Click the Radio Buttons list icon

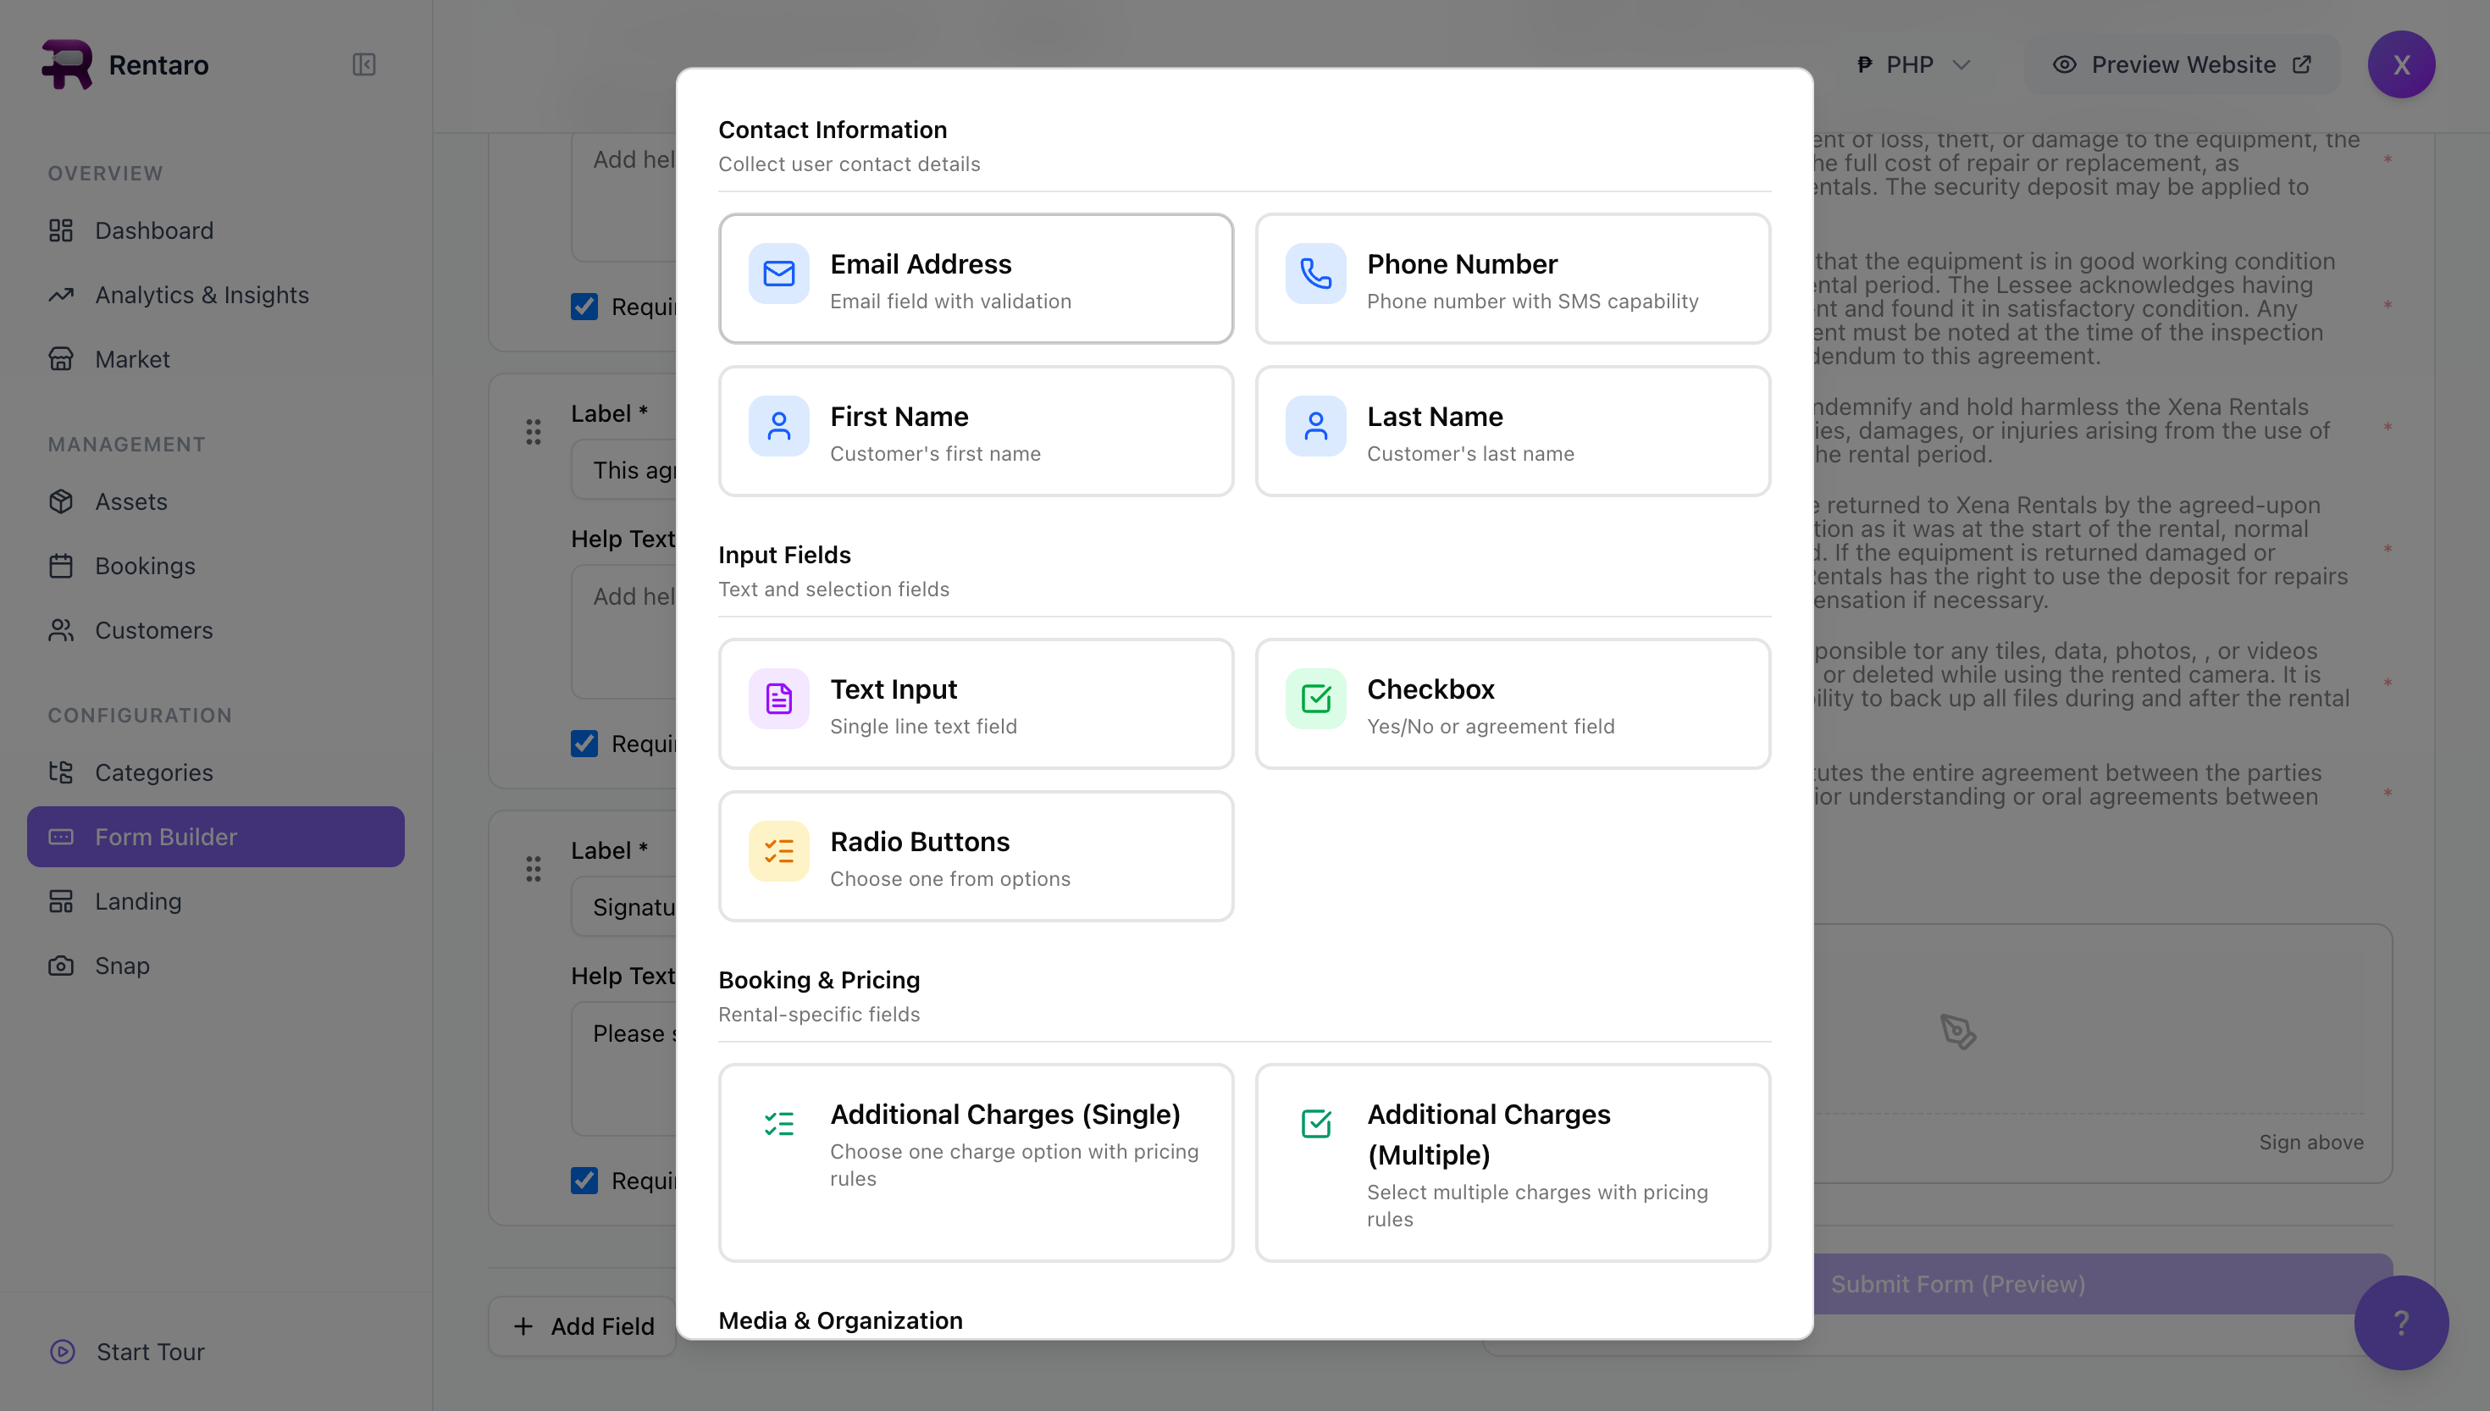tap(778, 851)
